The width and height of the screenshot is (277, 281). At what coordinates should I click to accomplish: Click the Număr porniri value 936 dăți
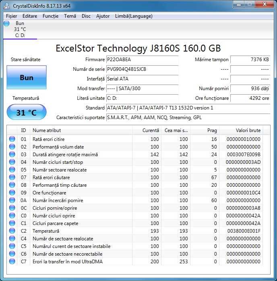pyautogui.click(x=250, y=89)
